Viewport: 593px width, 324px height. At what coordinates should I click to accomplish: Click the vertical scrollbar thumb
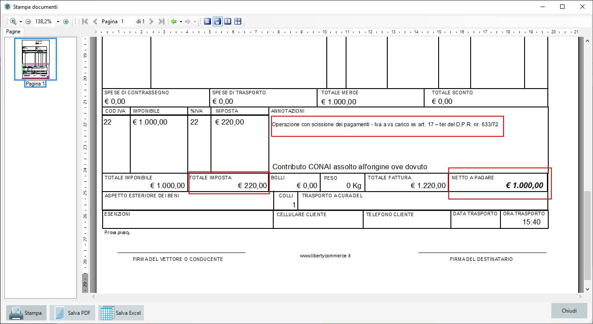pos(588,236)
